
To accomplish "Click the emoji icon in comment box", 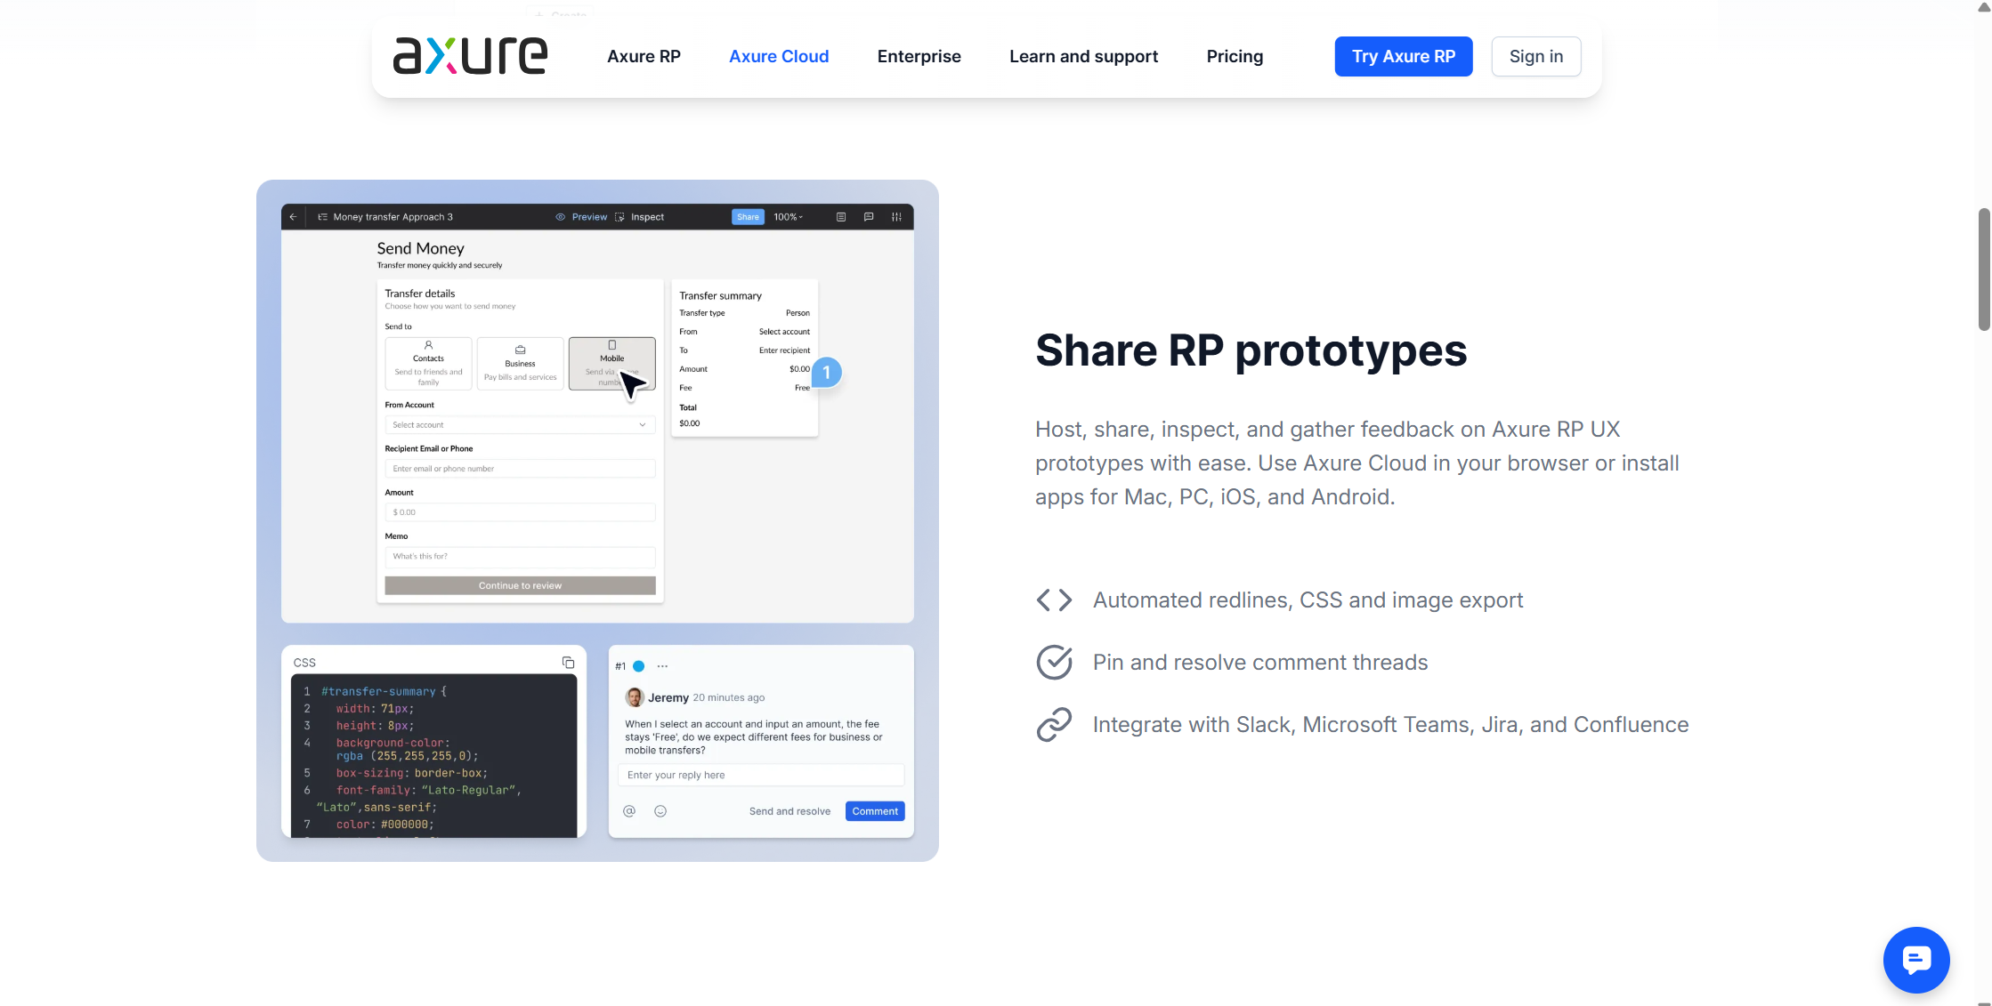I will [660, 811].
